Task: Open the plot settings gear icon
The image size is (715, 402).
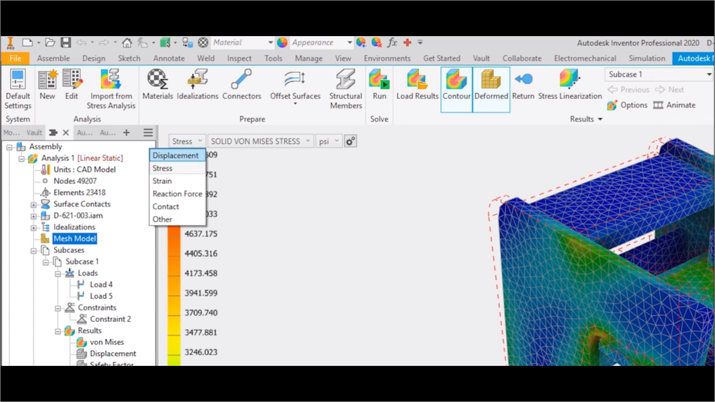Action: [x=350, y=141]
